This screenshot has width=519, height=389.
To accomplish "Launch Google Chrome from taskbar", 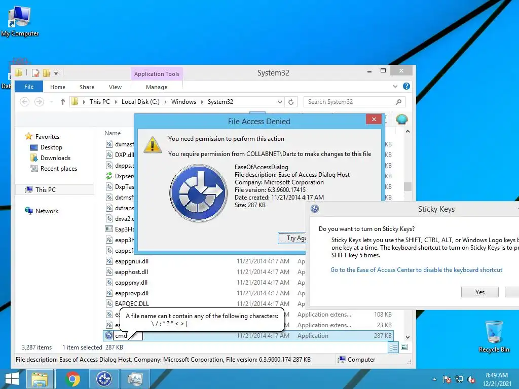I will (73, 379).
